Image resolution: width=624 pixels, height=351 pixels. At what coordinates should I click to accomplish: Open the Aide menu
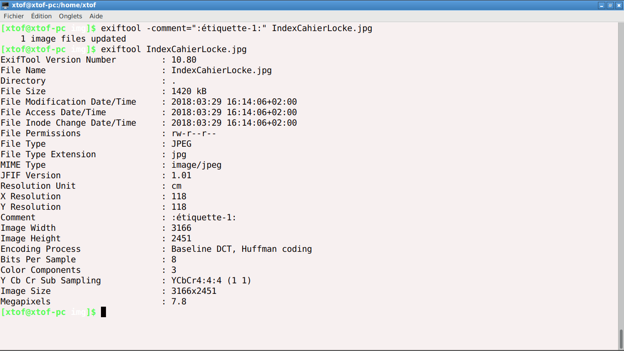point(96,16)
